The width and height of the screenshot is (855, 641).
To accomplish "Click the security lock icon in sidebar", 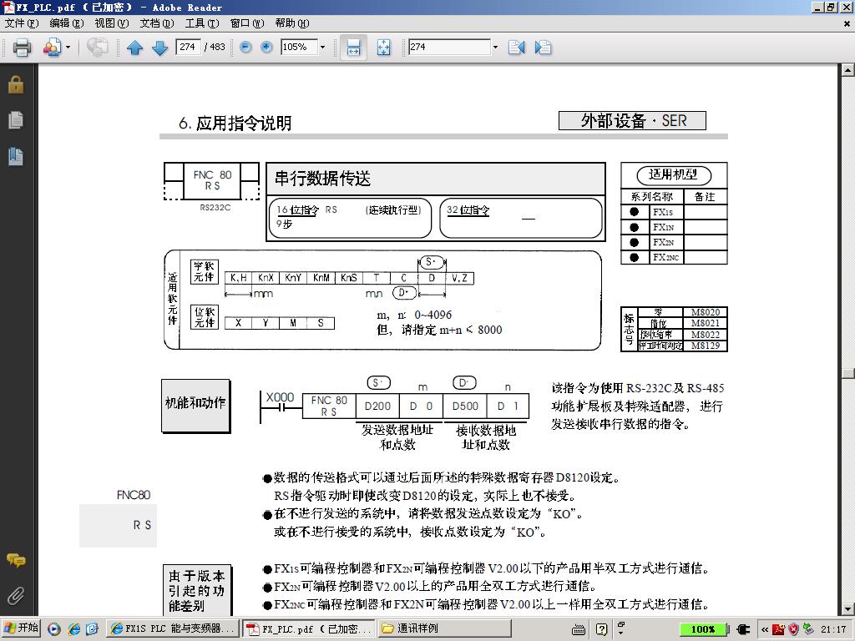I will (x=15, y=84).
